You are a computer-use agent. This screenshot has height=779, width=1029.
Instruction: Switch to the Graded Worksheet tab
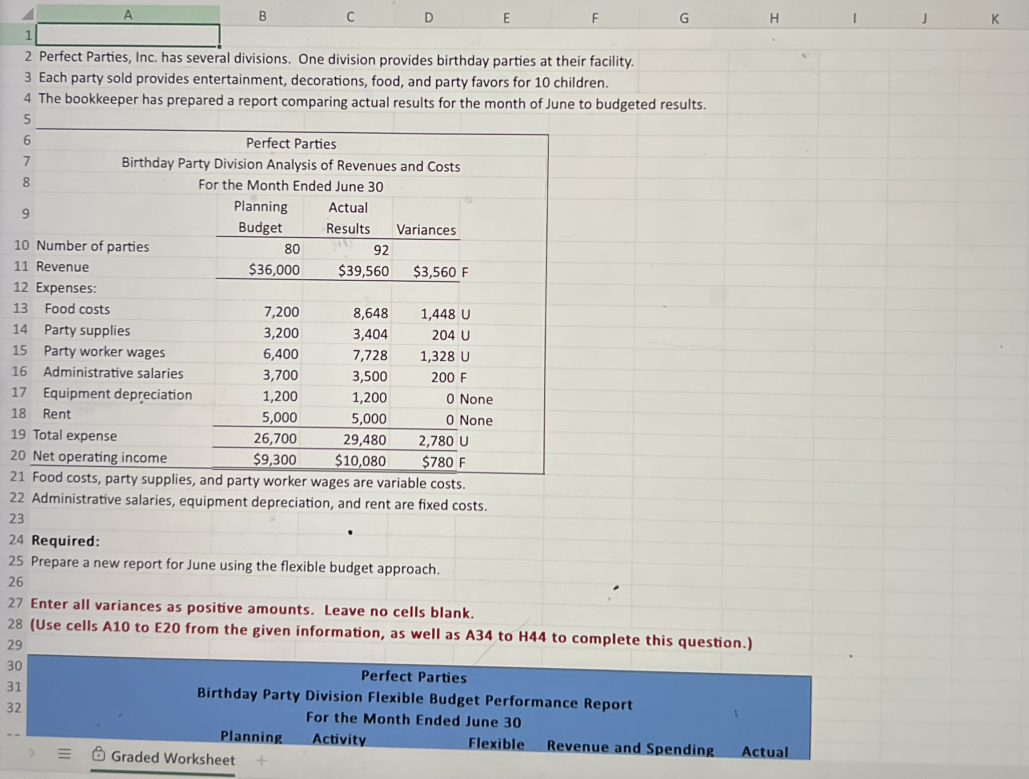(x=173, y=759)
